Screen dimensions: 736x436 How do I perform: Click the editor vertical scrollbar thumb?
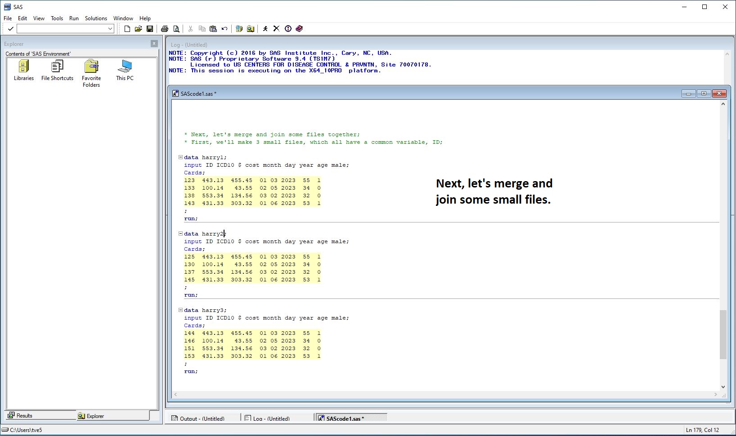[x=723, y=334]
